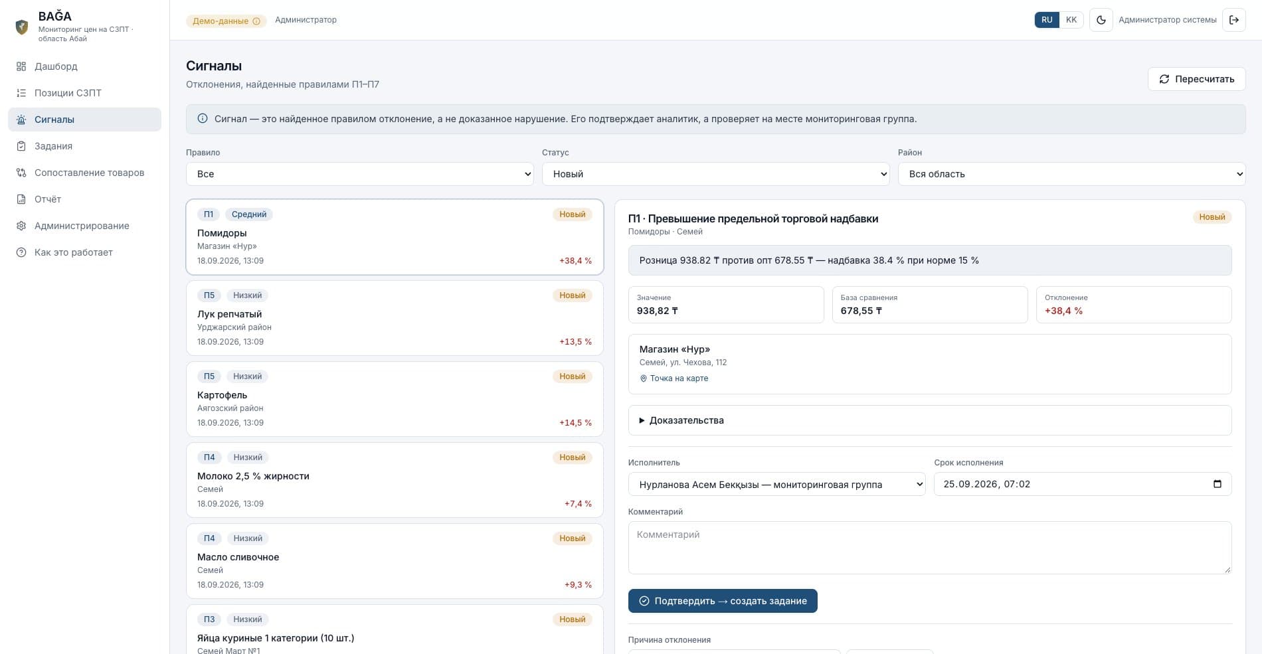Click the info icon on Демо-данные badge
This screenshot has width=1262, height=654.
tap(256, 21)
